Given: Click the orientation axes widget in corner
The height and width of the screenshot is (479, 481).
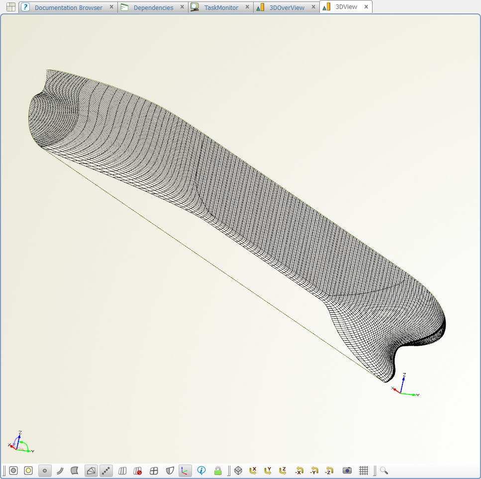Looking at the screenshot, I should click(21, 442).
